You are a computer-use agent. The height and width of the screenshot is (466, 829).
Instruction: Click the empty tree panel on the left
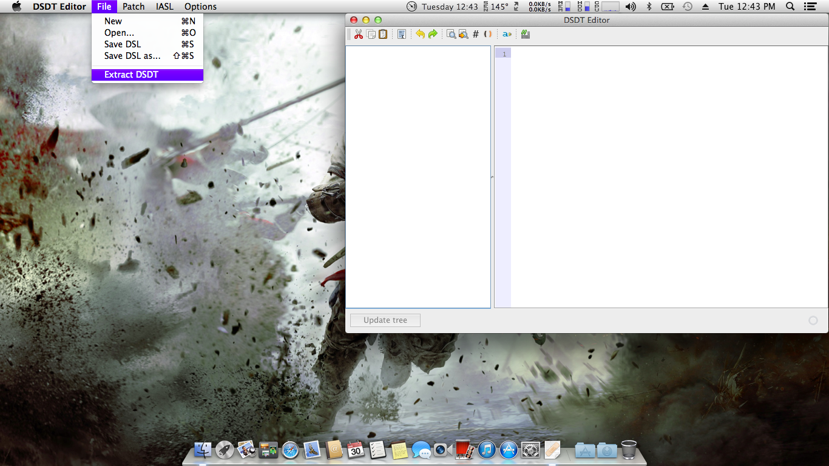[x=418, y=177]
